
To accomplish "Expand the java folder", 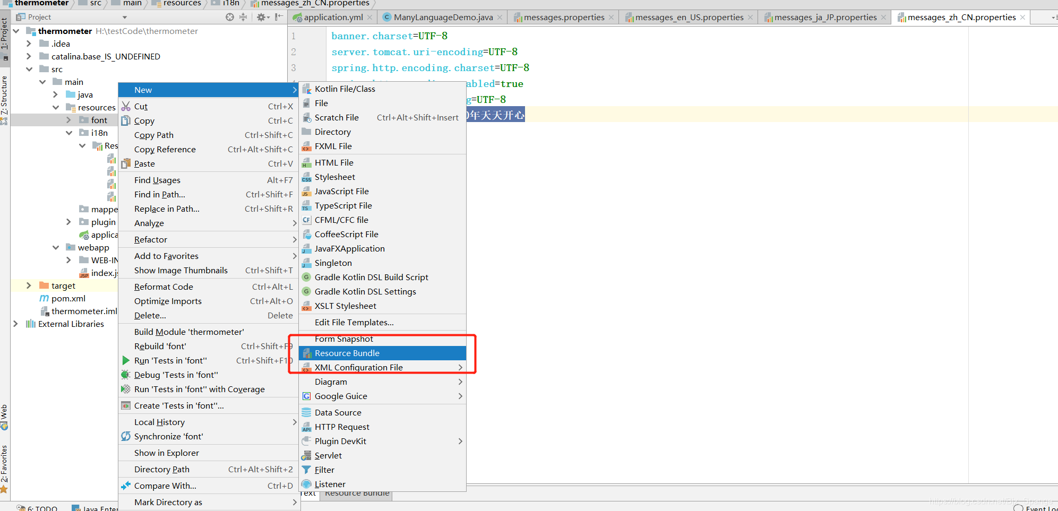I will tap(56, 94).
